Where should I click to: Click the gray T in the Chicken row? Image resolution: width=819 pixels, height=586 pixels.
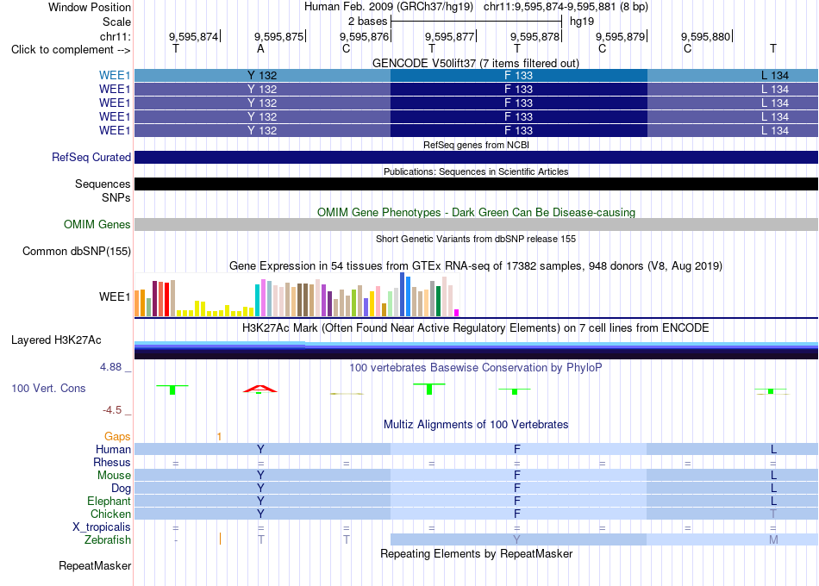pyautogui.click(x=773, y=514)
